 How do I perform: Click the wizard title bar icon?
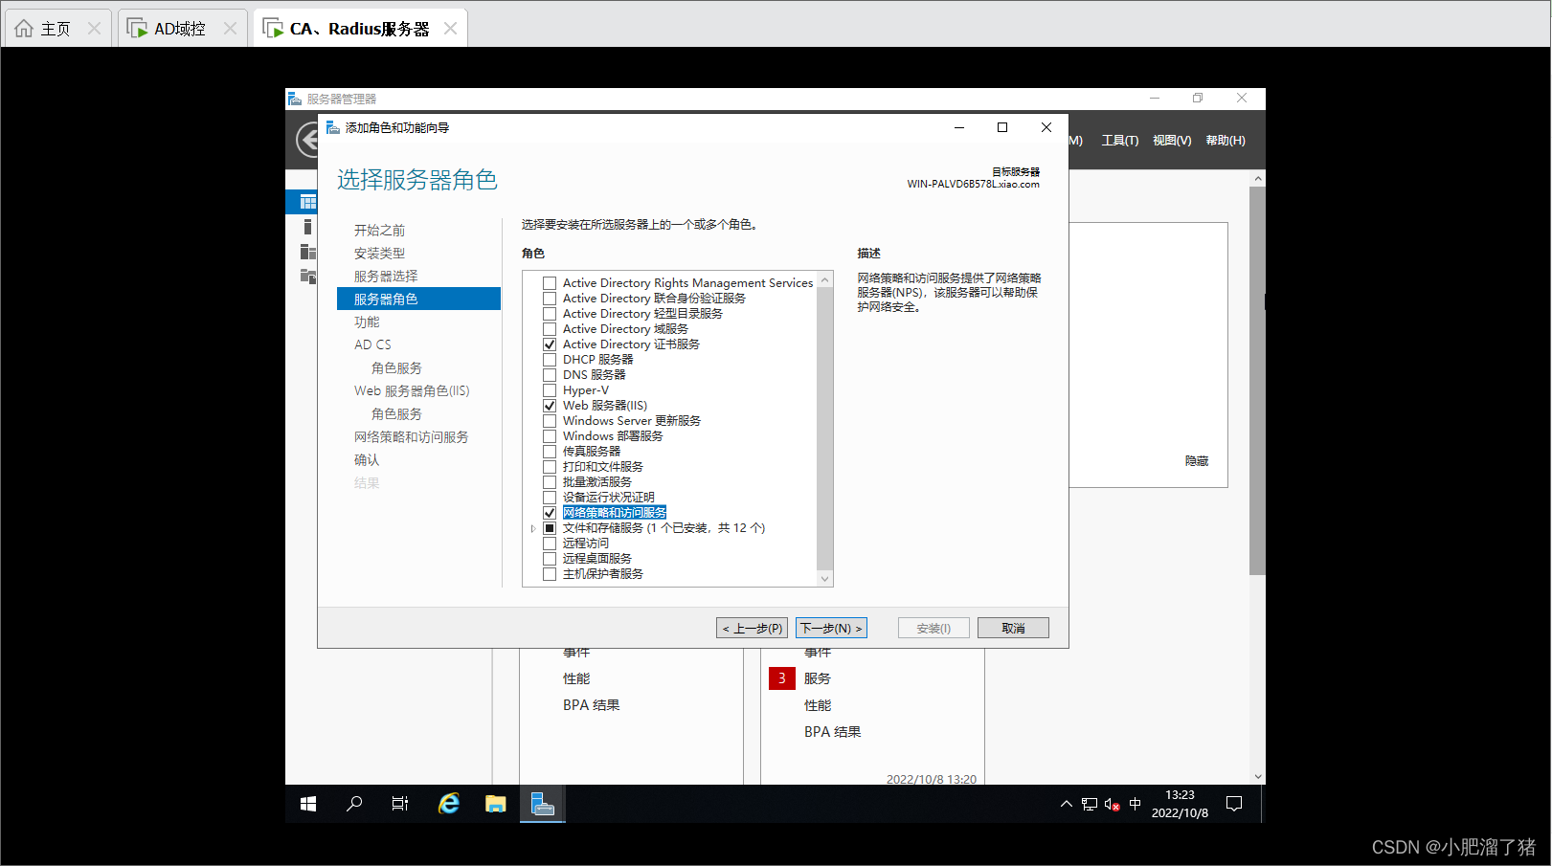click(x=332, y=127)
